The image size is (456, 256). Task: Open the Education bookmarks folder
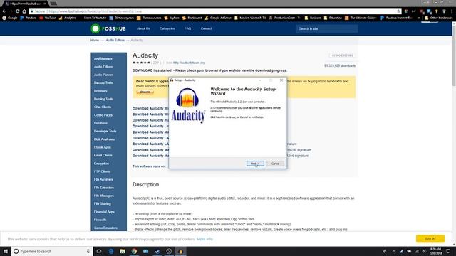pyautogui.click(x=333, y=18)
